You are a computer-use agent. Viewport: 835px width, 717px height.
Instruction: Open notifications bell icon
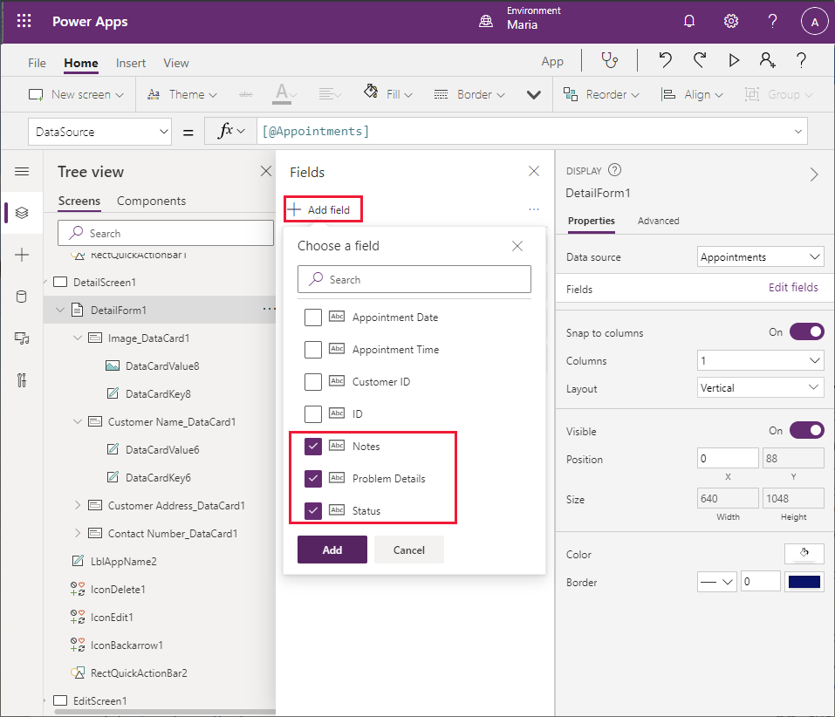point(689,22)
